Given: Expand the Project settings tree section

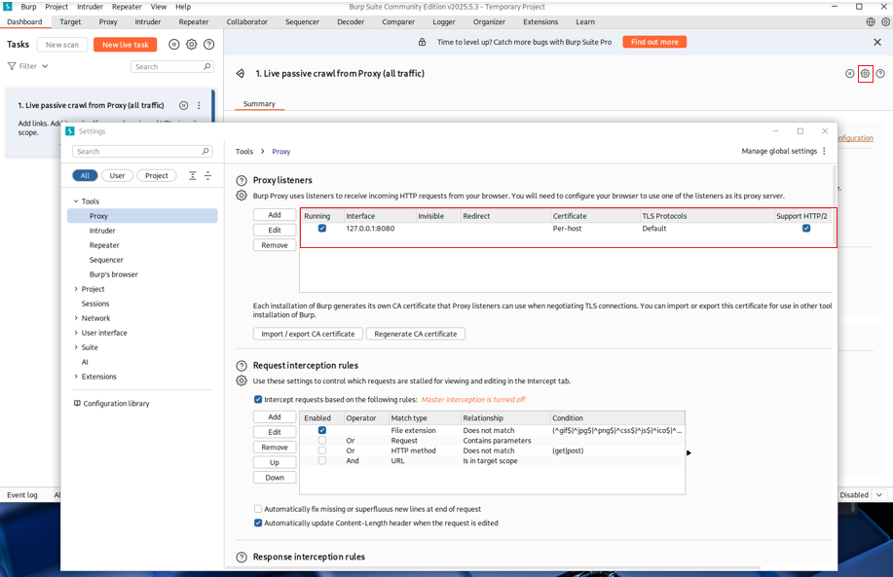Looking at the screenshot, I should pyautogui.click(x=76, y=288).
